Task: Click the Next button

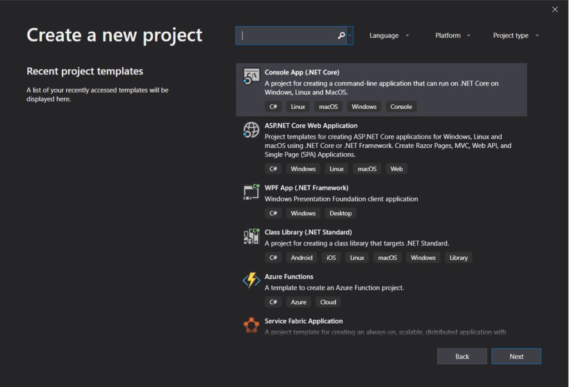Action: (516, 356)
